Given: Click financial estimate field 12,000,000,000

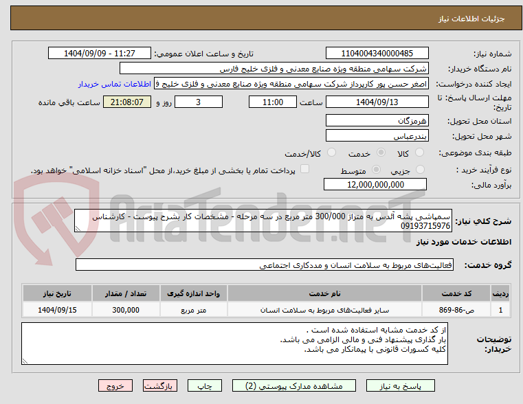Looking at the screenshot, I should (375, 184).
